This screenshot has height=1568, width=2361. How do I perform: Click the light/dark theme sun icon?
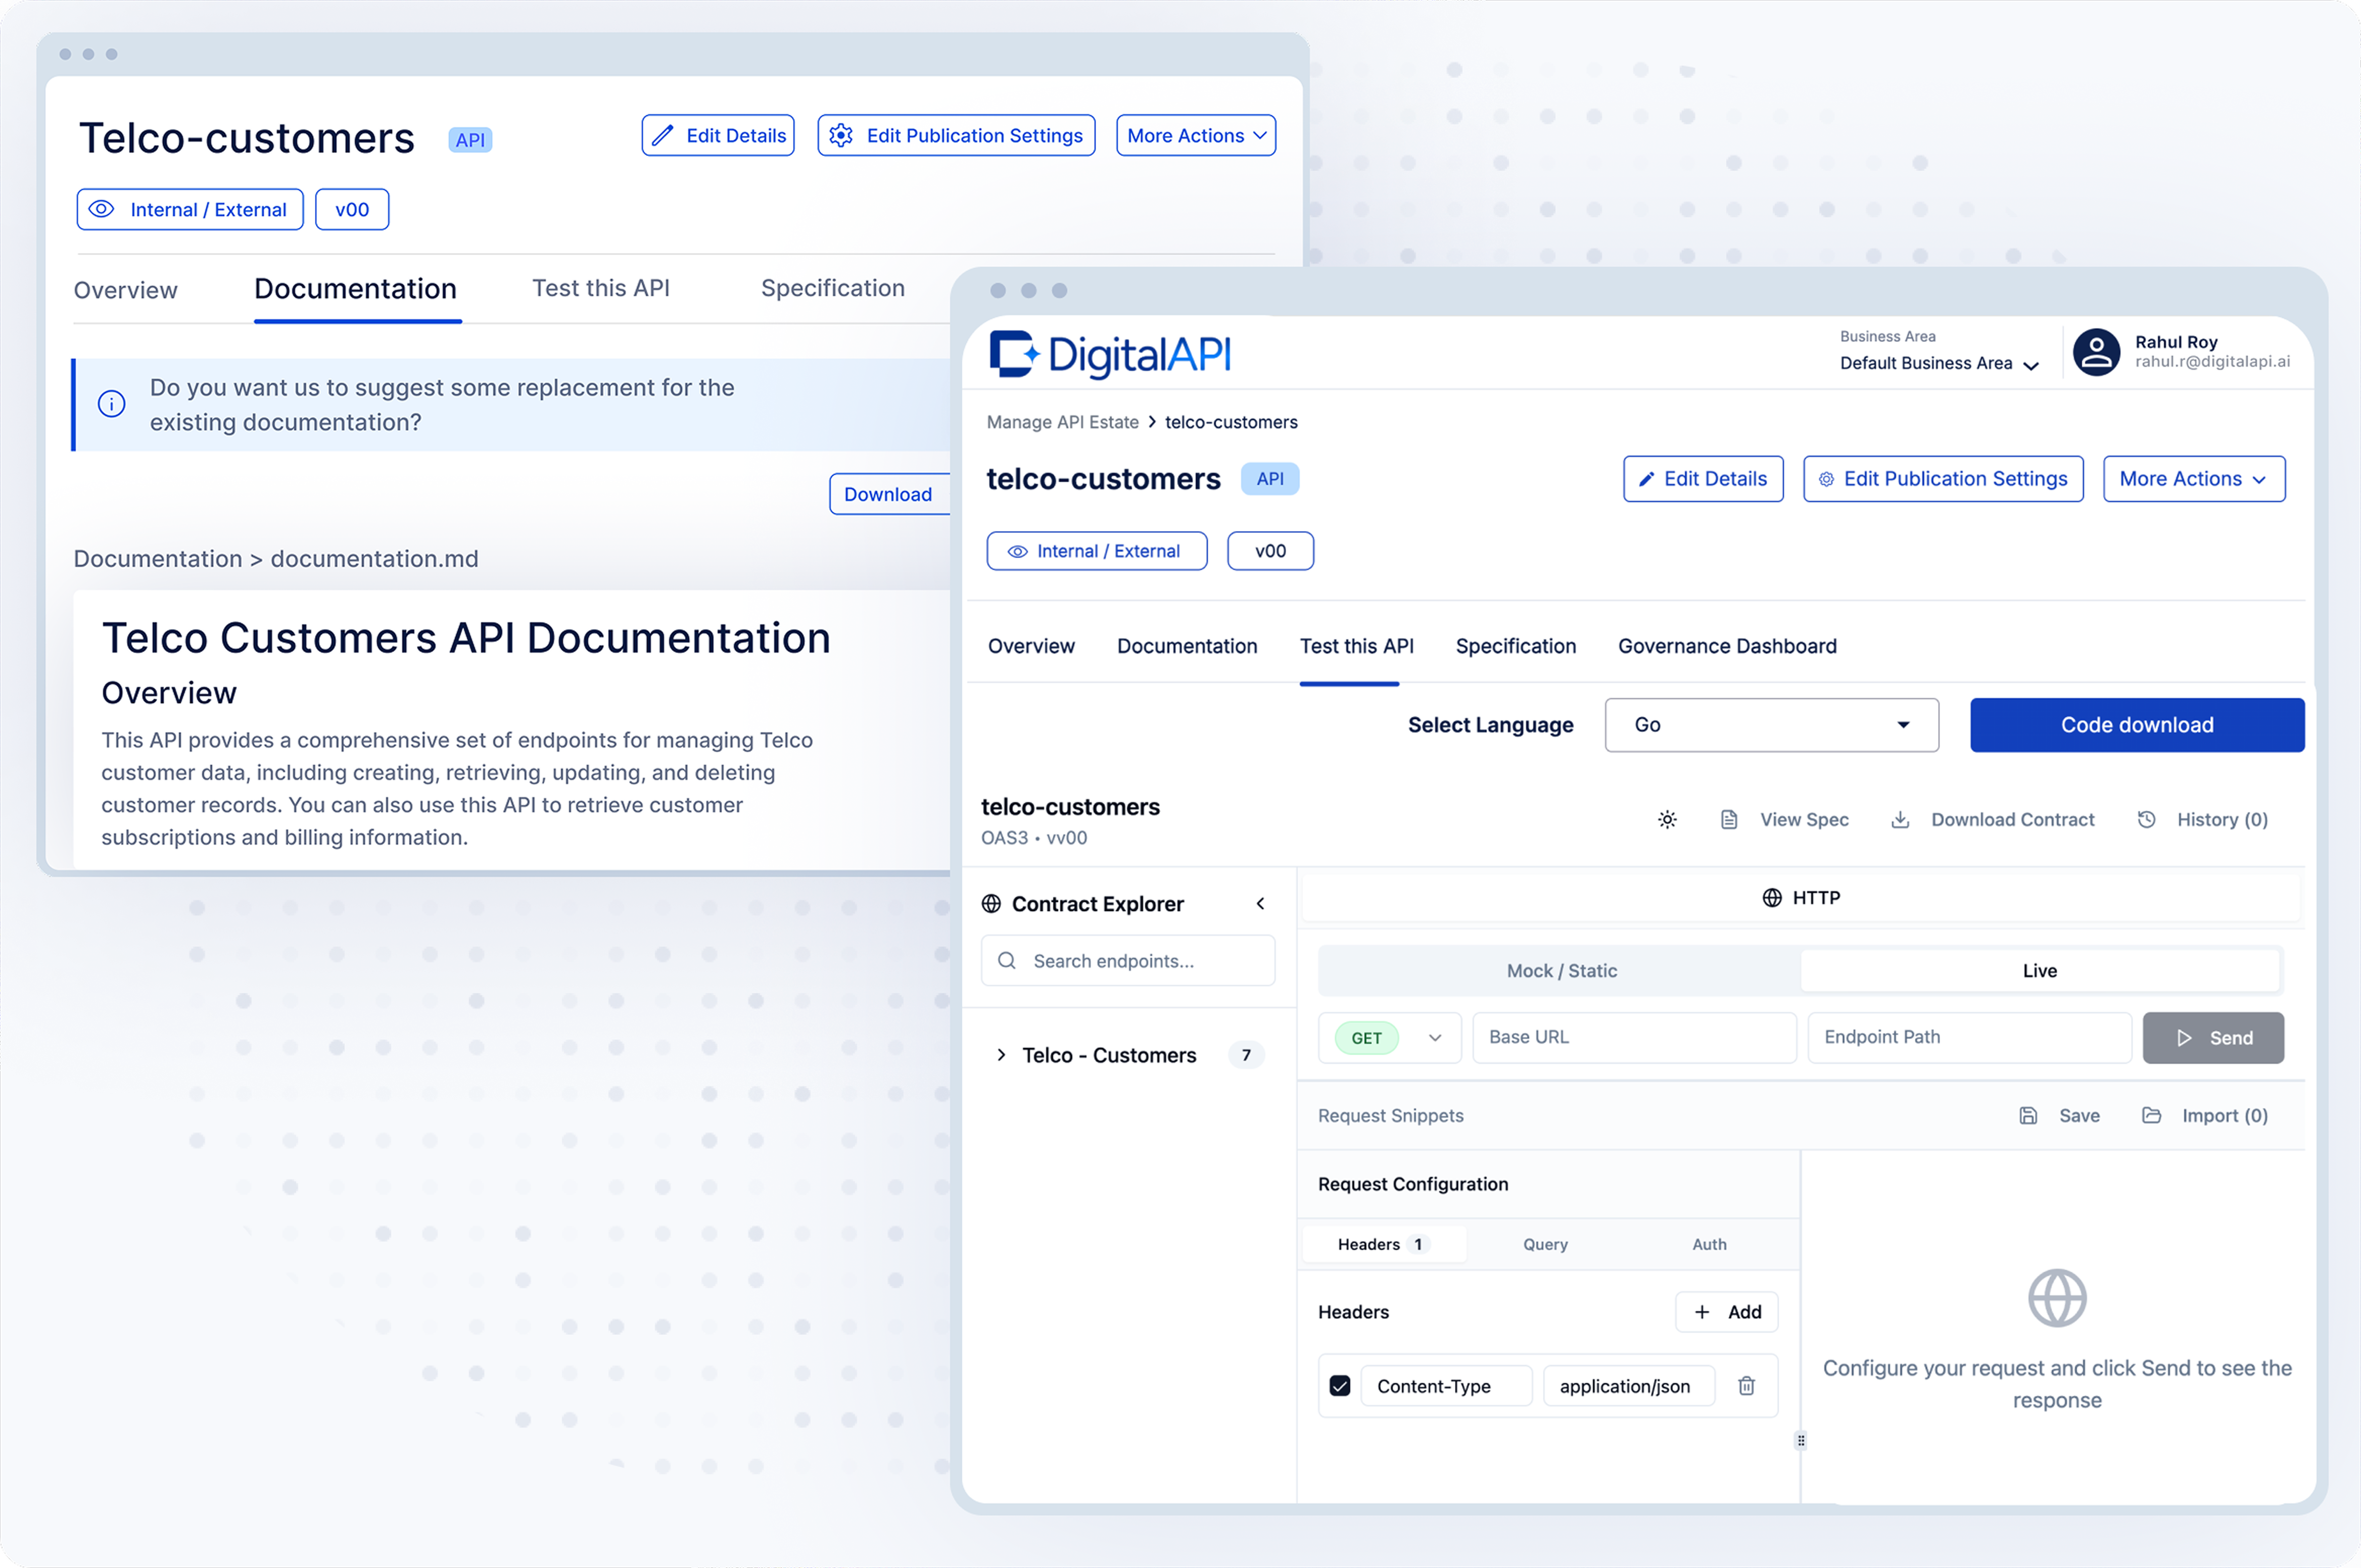coord(1667,820)
